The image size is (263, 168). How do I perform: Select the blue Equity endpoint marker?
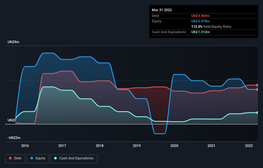(x=258, y=90)
